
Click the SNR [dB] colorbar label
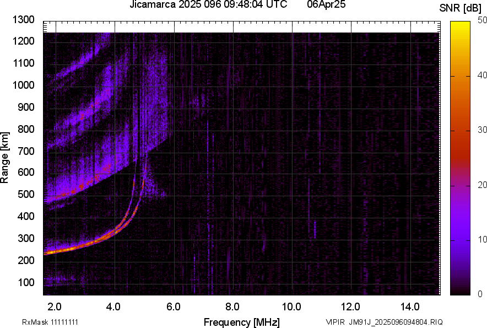[461, 8]
